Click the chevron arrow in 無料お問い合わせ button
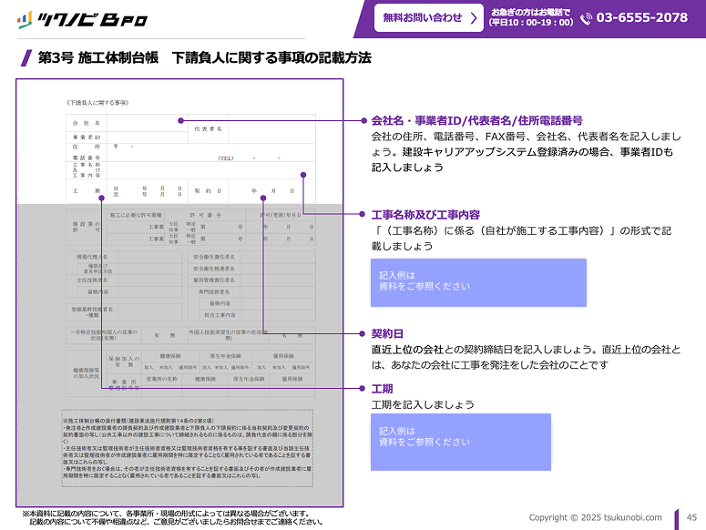Screen dimensions: 706x530 473,18
